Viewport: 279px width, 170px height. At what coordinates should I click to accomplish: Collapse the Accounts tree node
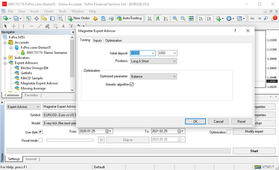(x=5, y=43)
